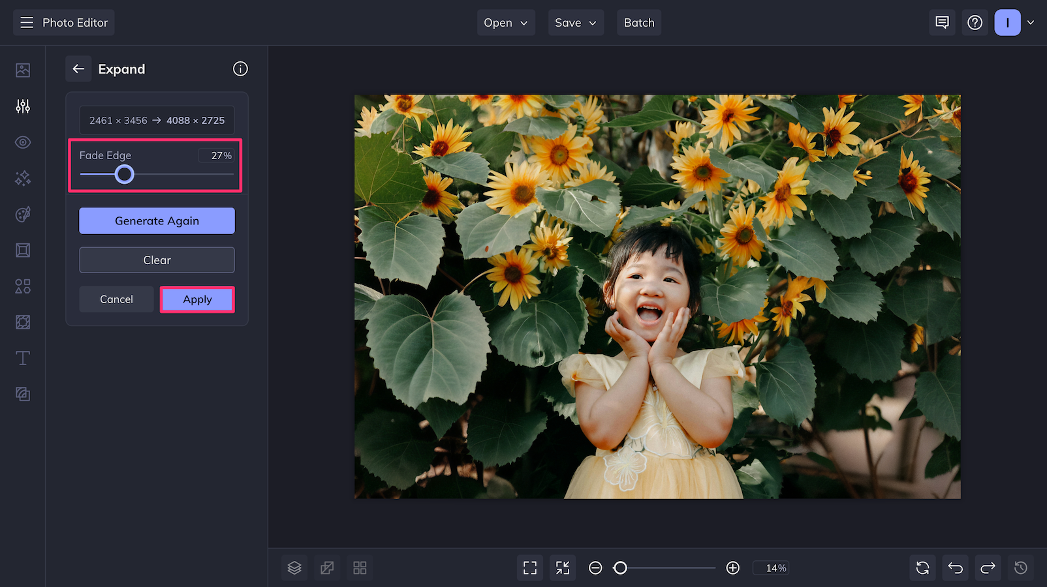Viewport: 1047px width, 587px height.
Task: Switch to the Batch mode
Action: pyautogui.click(x=638, y=22)
